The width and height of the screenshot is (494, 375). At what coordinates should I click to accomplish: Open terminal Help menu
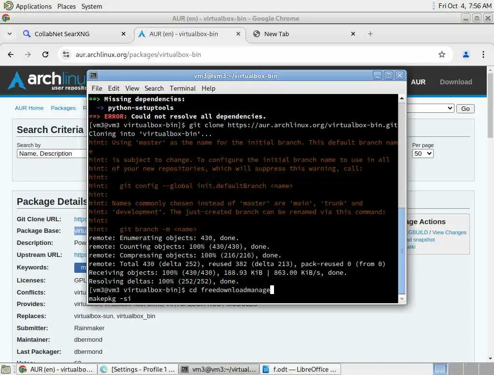coord(208,89)
